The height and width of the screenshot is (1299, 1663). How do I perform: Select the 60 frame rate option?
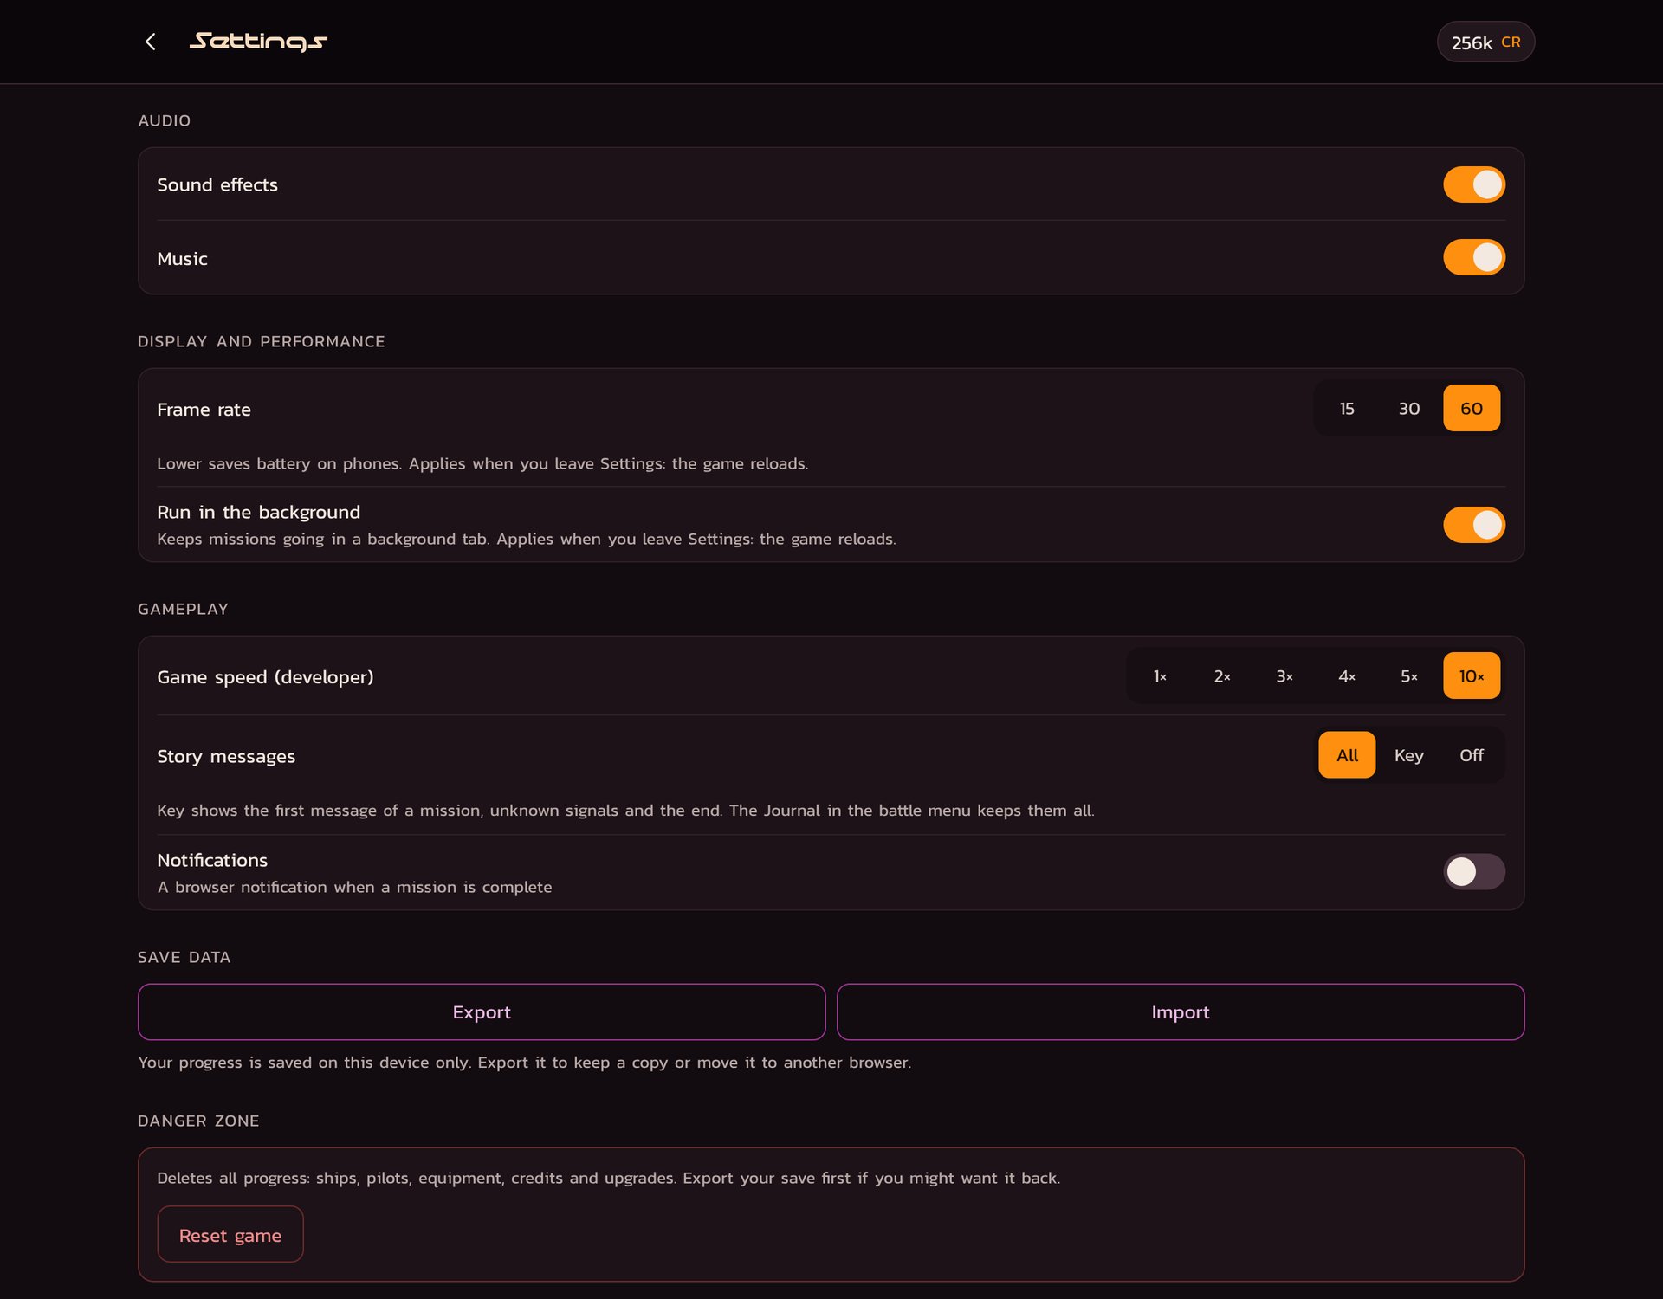pos(1472,408)
